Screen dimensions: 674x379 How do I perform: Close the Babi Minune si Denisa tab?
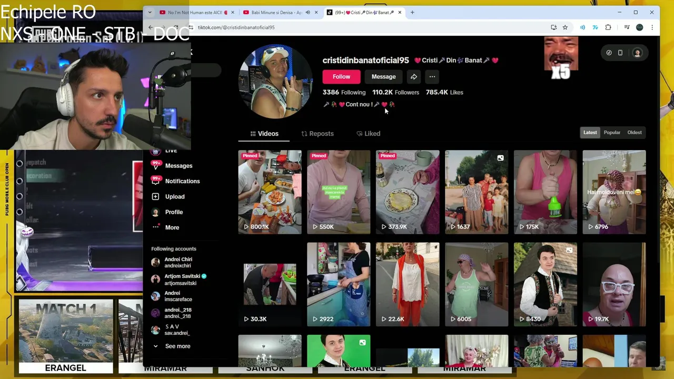pyautogui.click(x=316, y=12)
